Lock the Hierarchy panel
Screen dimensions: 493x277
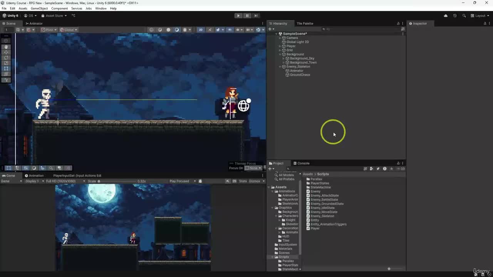398,23
